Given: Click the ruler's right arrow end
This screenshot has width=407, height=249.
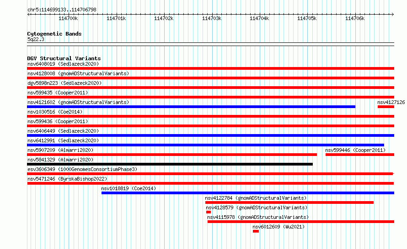Looking at the screenshot, I should point(393,14).
